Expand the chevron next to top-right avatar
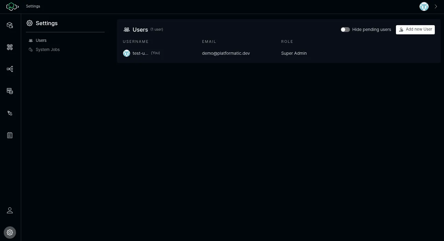444x241 pixels. (x=435, y=6)
